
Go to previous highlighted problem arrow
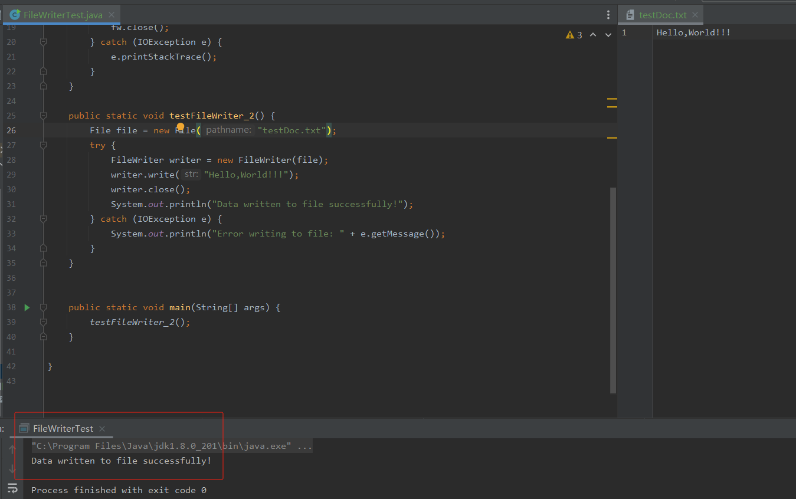pos(593,35)
